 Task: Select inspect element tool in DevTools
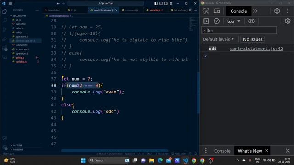pos(206,11)
